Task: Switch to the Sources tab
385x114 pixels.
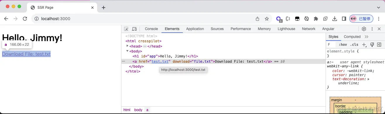Action: 217,29
